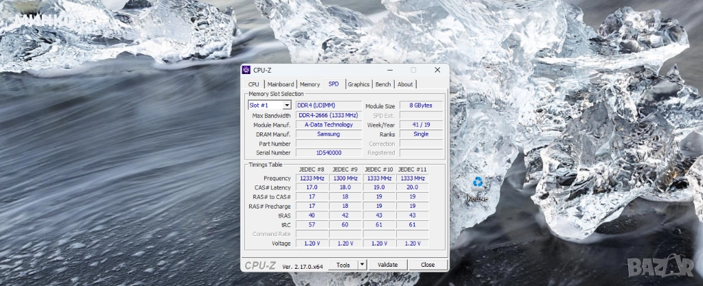Open the Tools dropdown arrow
This screenshot has width=703, height=286.
tap(362, 264)
